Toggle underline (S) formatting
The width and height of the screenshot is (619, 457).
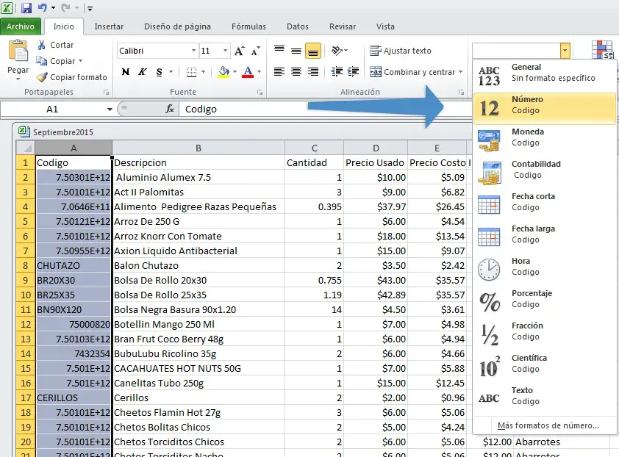coord(158,72)
